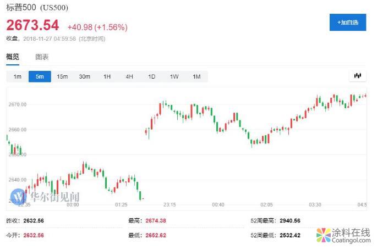Open the candlestick chart type icon
377x250 pixels.
[x=358, y=76]
